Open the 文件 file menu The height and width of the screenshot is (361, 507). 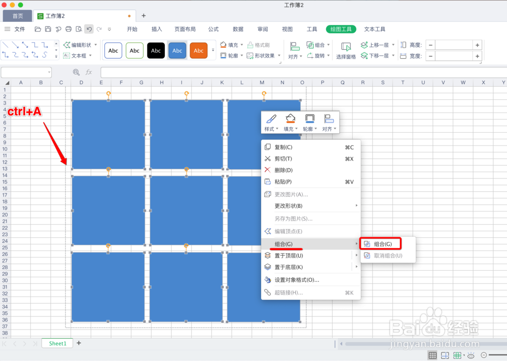point(20,29)
